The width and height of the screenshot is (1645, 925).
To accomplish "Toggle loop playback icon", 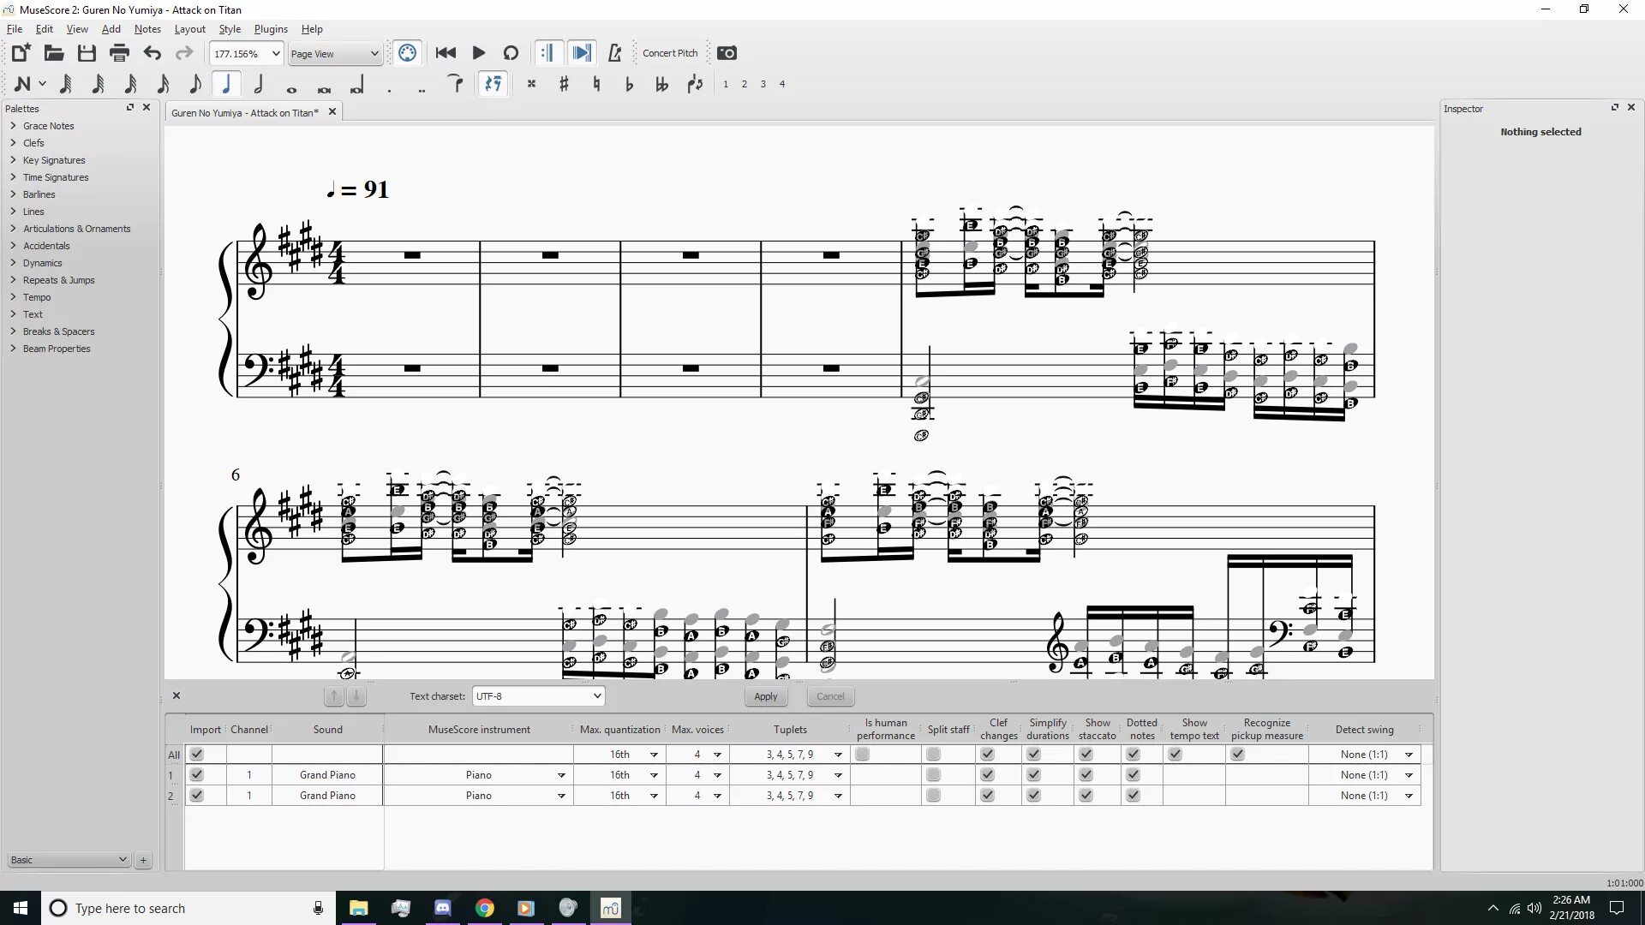I will [x=511, y=53].
